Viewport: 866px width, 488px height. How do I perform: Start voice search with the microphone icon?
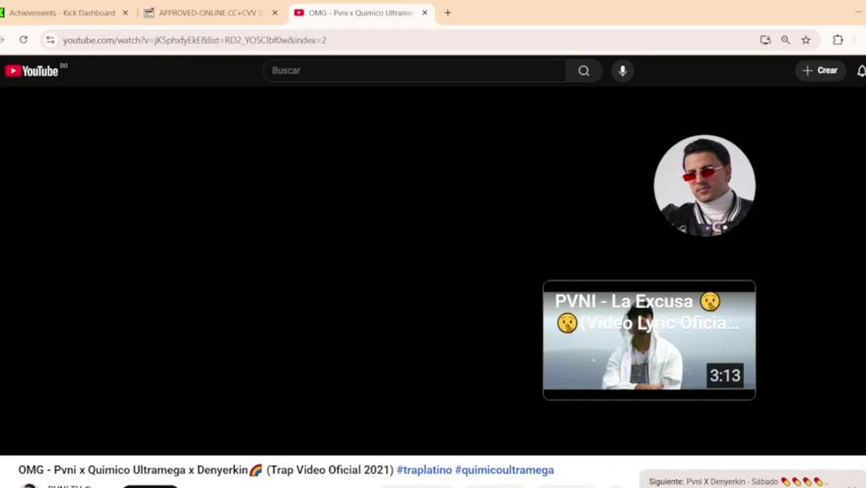point(623,70)
